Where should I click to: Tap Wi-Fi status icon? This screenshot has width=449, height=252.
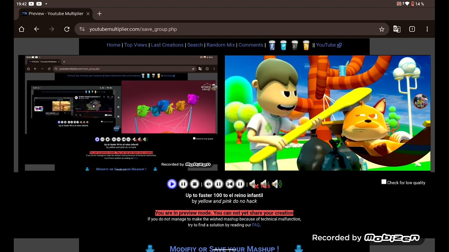point(406,4)
